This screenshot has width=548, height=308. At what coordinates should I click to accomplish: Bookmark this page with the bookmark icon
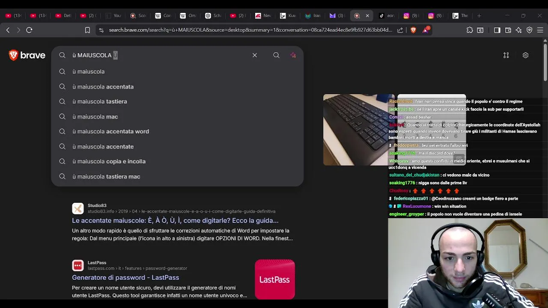[87, 30]
